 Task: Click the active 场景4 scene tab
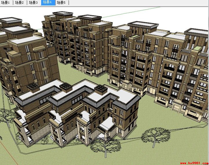(48, 3)
